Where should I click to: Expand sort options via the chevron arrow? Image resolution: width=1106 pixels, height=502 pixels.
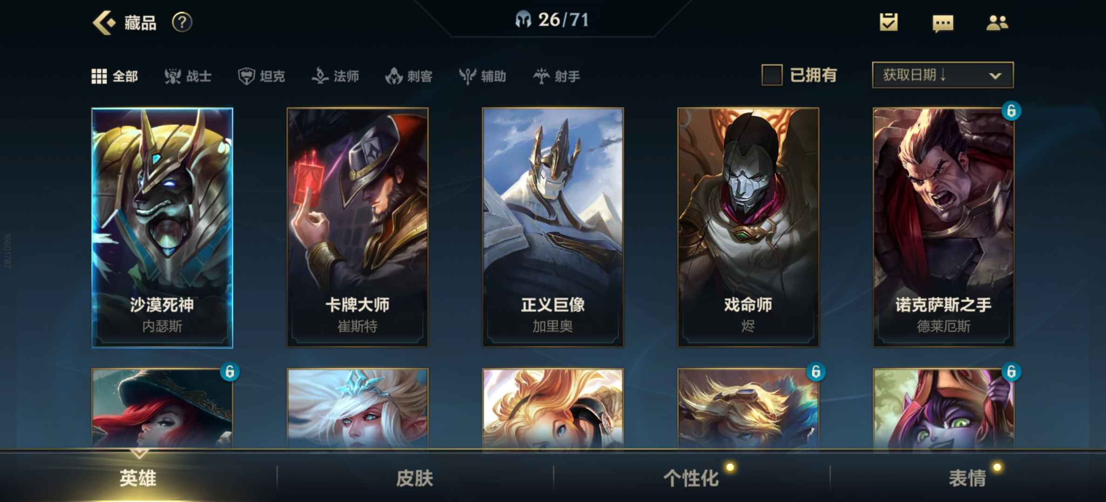coord(995,75)
